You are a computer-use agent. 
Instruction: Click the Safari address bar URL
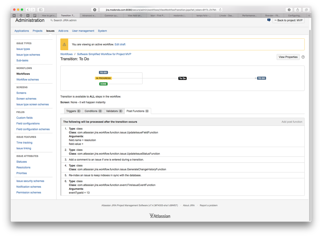(161, 10)
